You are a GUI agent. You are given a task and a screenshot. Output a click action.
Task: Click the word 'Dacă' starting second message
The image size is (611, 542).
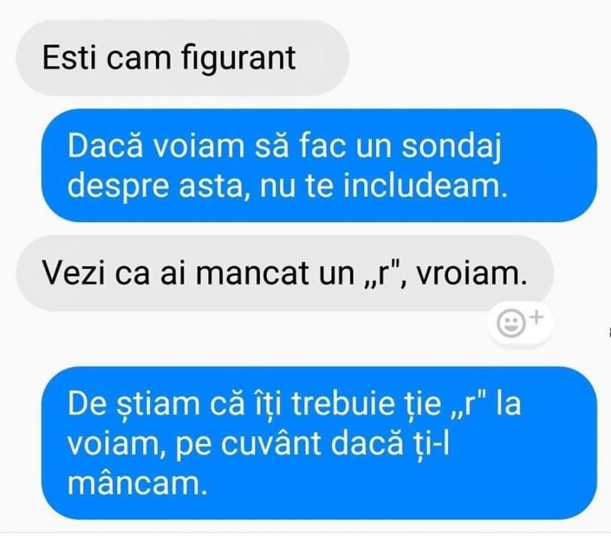point(105,146)
